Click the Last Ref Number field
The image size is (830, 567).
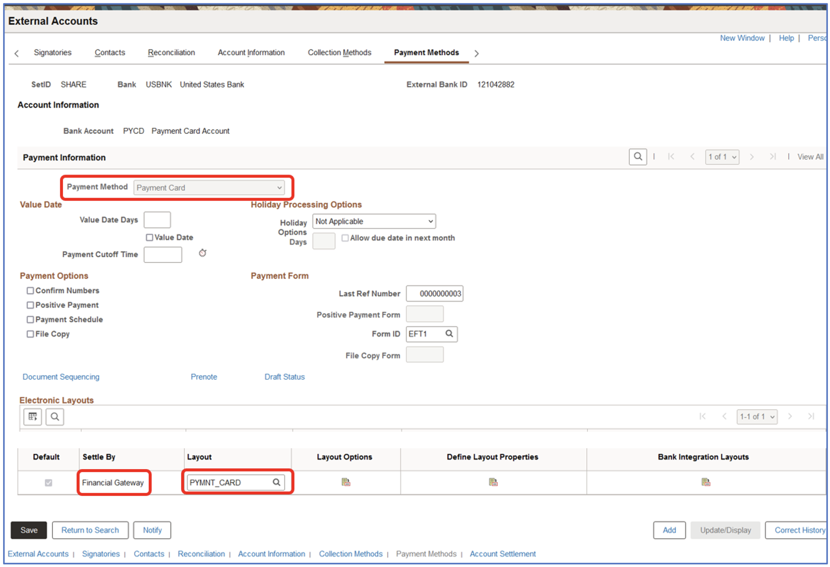[435, 294]
